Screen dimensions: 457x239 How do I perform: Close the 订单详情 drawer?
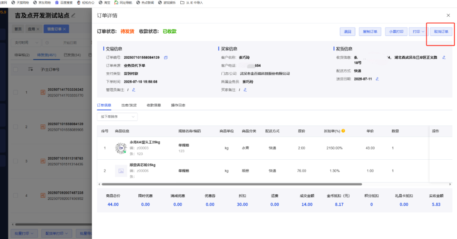448,16
